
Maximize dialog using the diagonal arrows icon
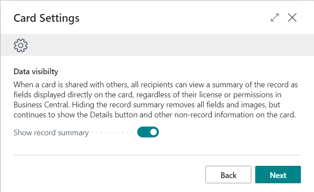275,17
